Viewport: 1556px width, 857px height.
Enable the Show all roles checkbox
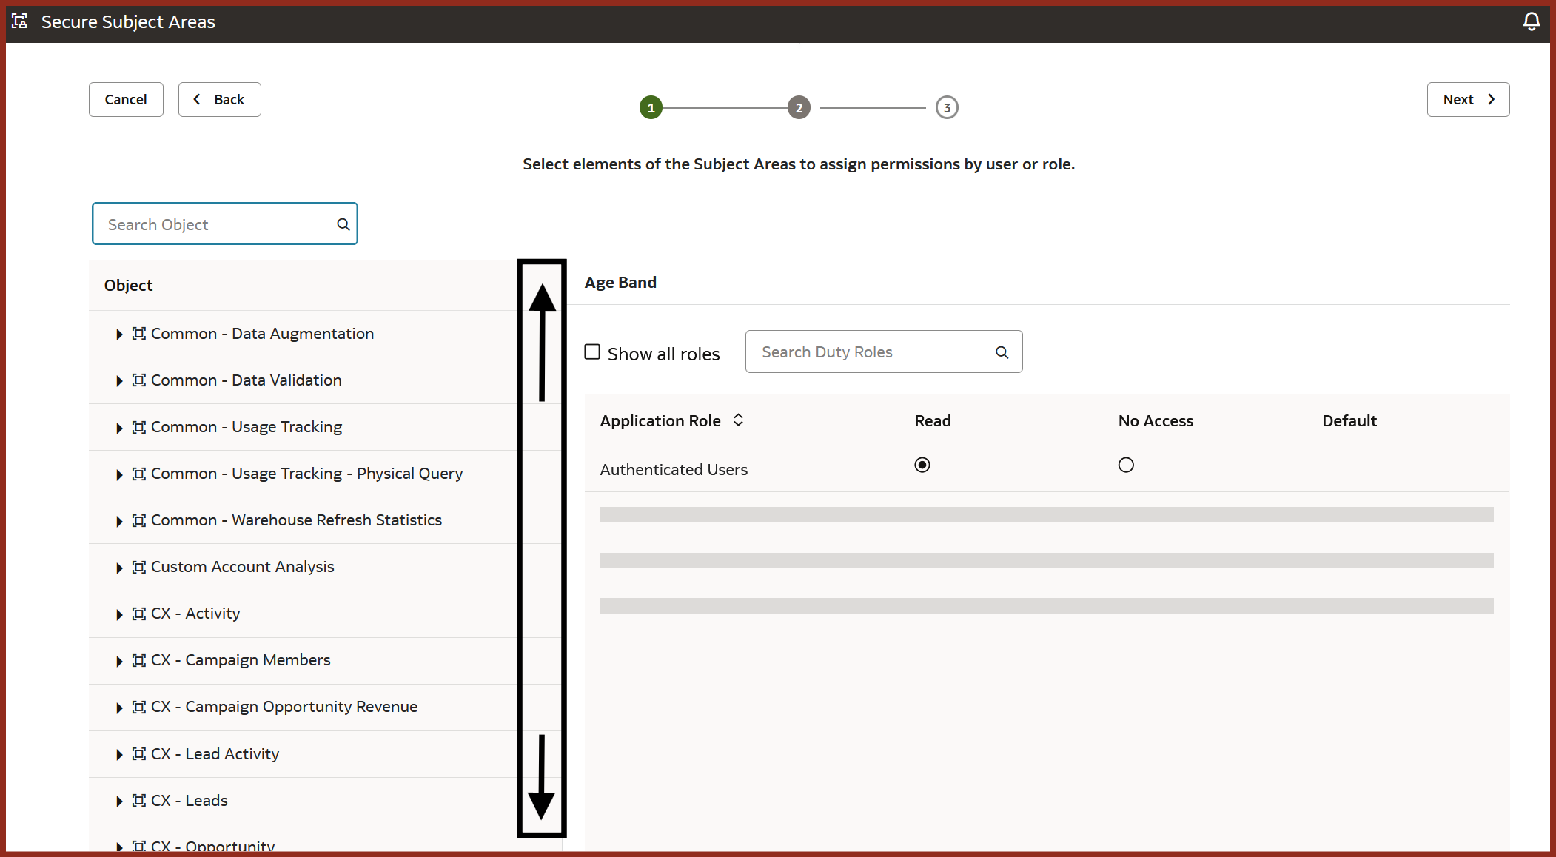click(592, 352)
